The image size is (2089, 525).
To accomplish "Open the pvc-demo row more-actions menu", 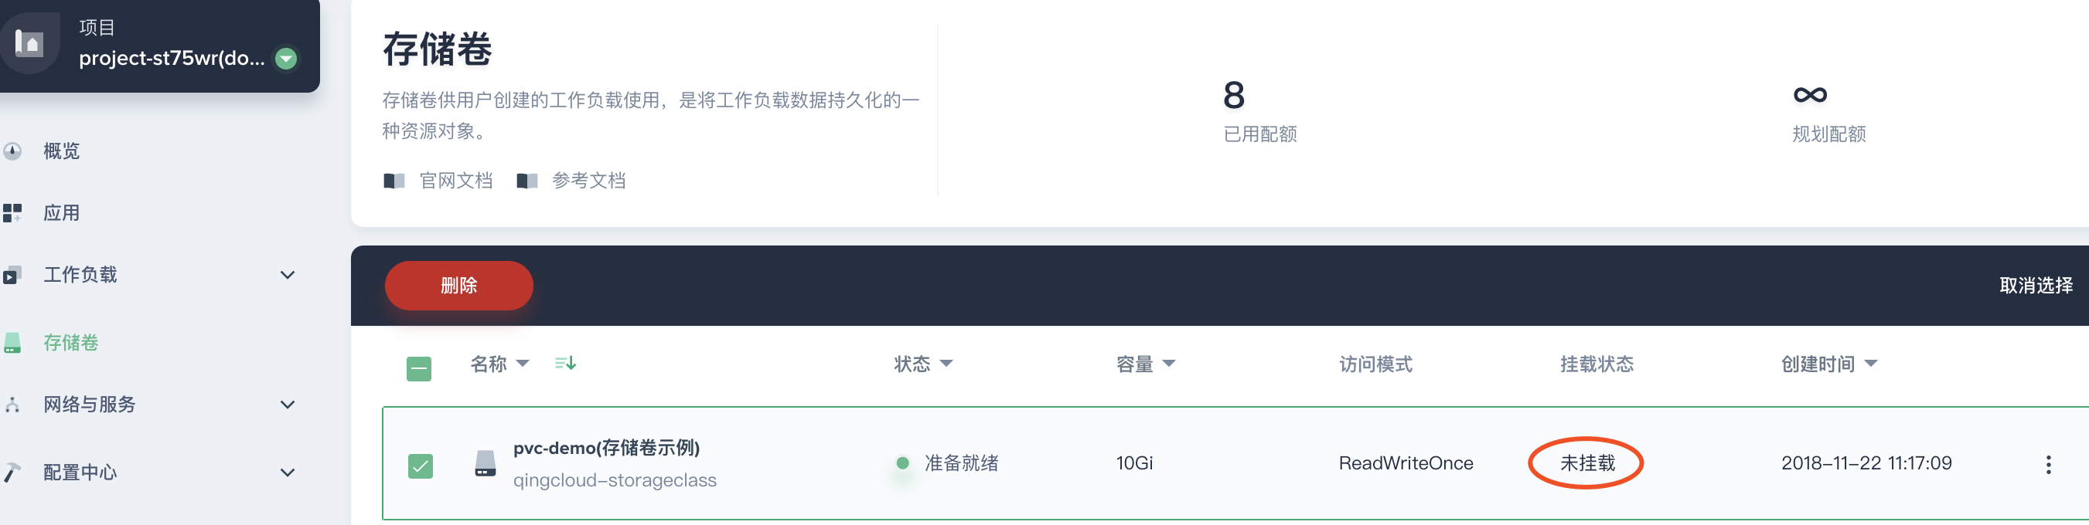I will pos(2048,462).
